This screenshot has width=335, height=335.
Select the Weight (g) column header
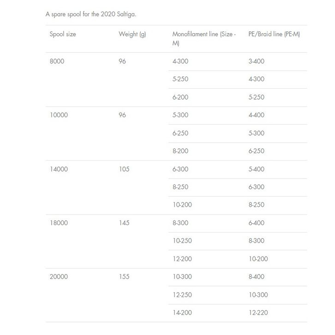tap(132, 35)
